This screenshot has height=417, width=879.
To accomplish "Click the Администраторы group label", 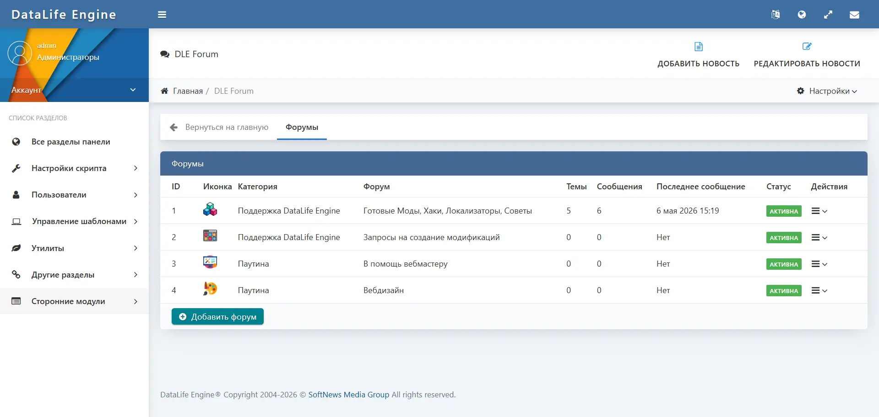I will 68,57.
